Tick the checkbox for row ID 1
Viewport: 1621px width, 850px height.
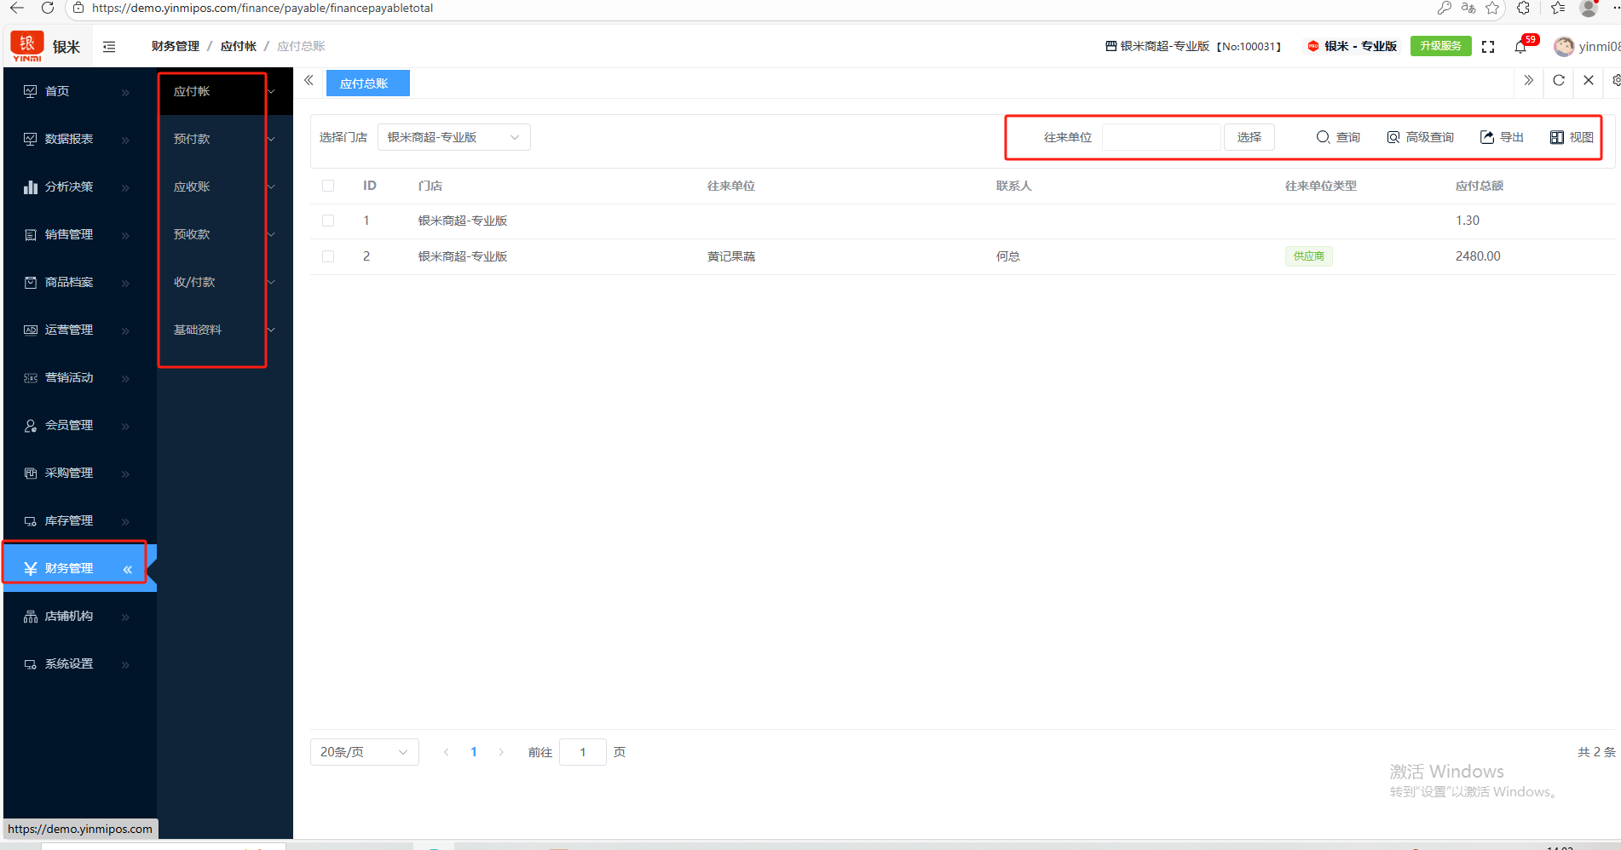[x=328, y=221]
